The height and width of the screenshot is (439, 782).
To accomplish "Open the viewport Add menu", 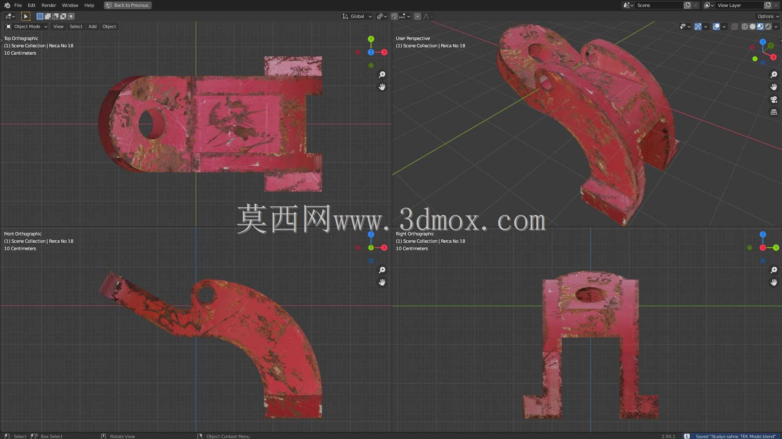I will 93,27.
